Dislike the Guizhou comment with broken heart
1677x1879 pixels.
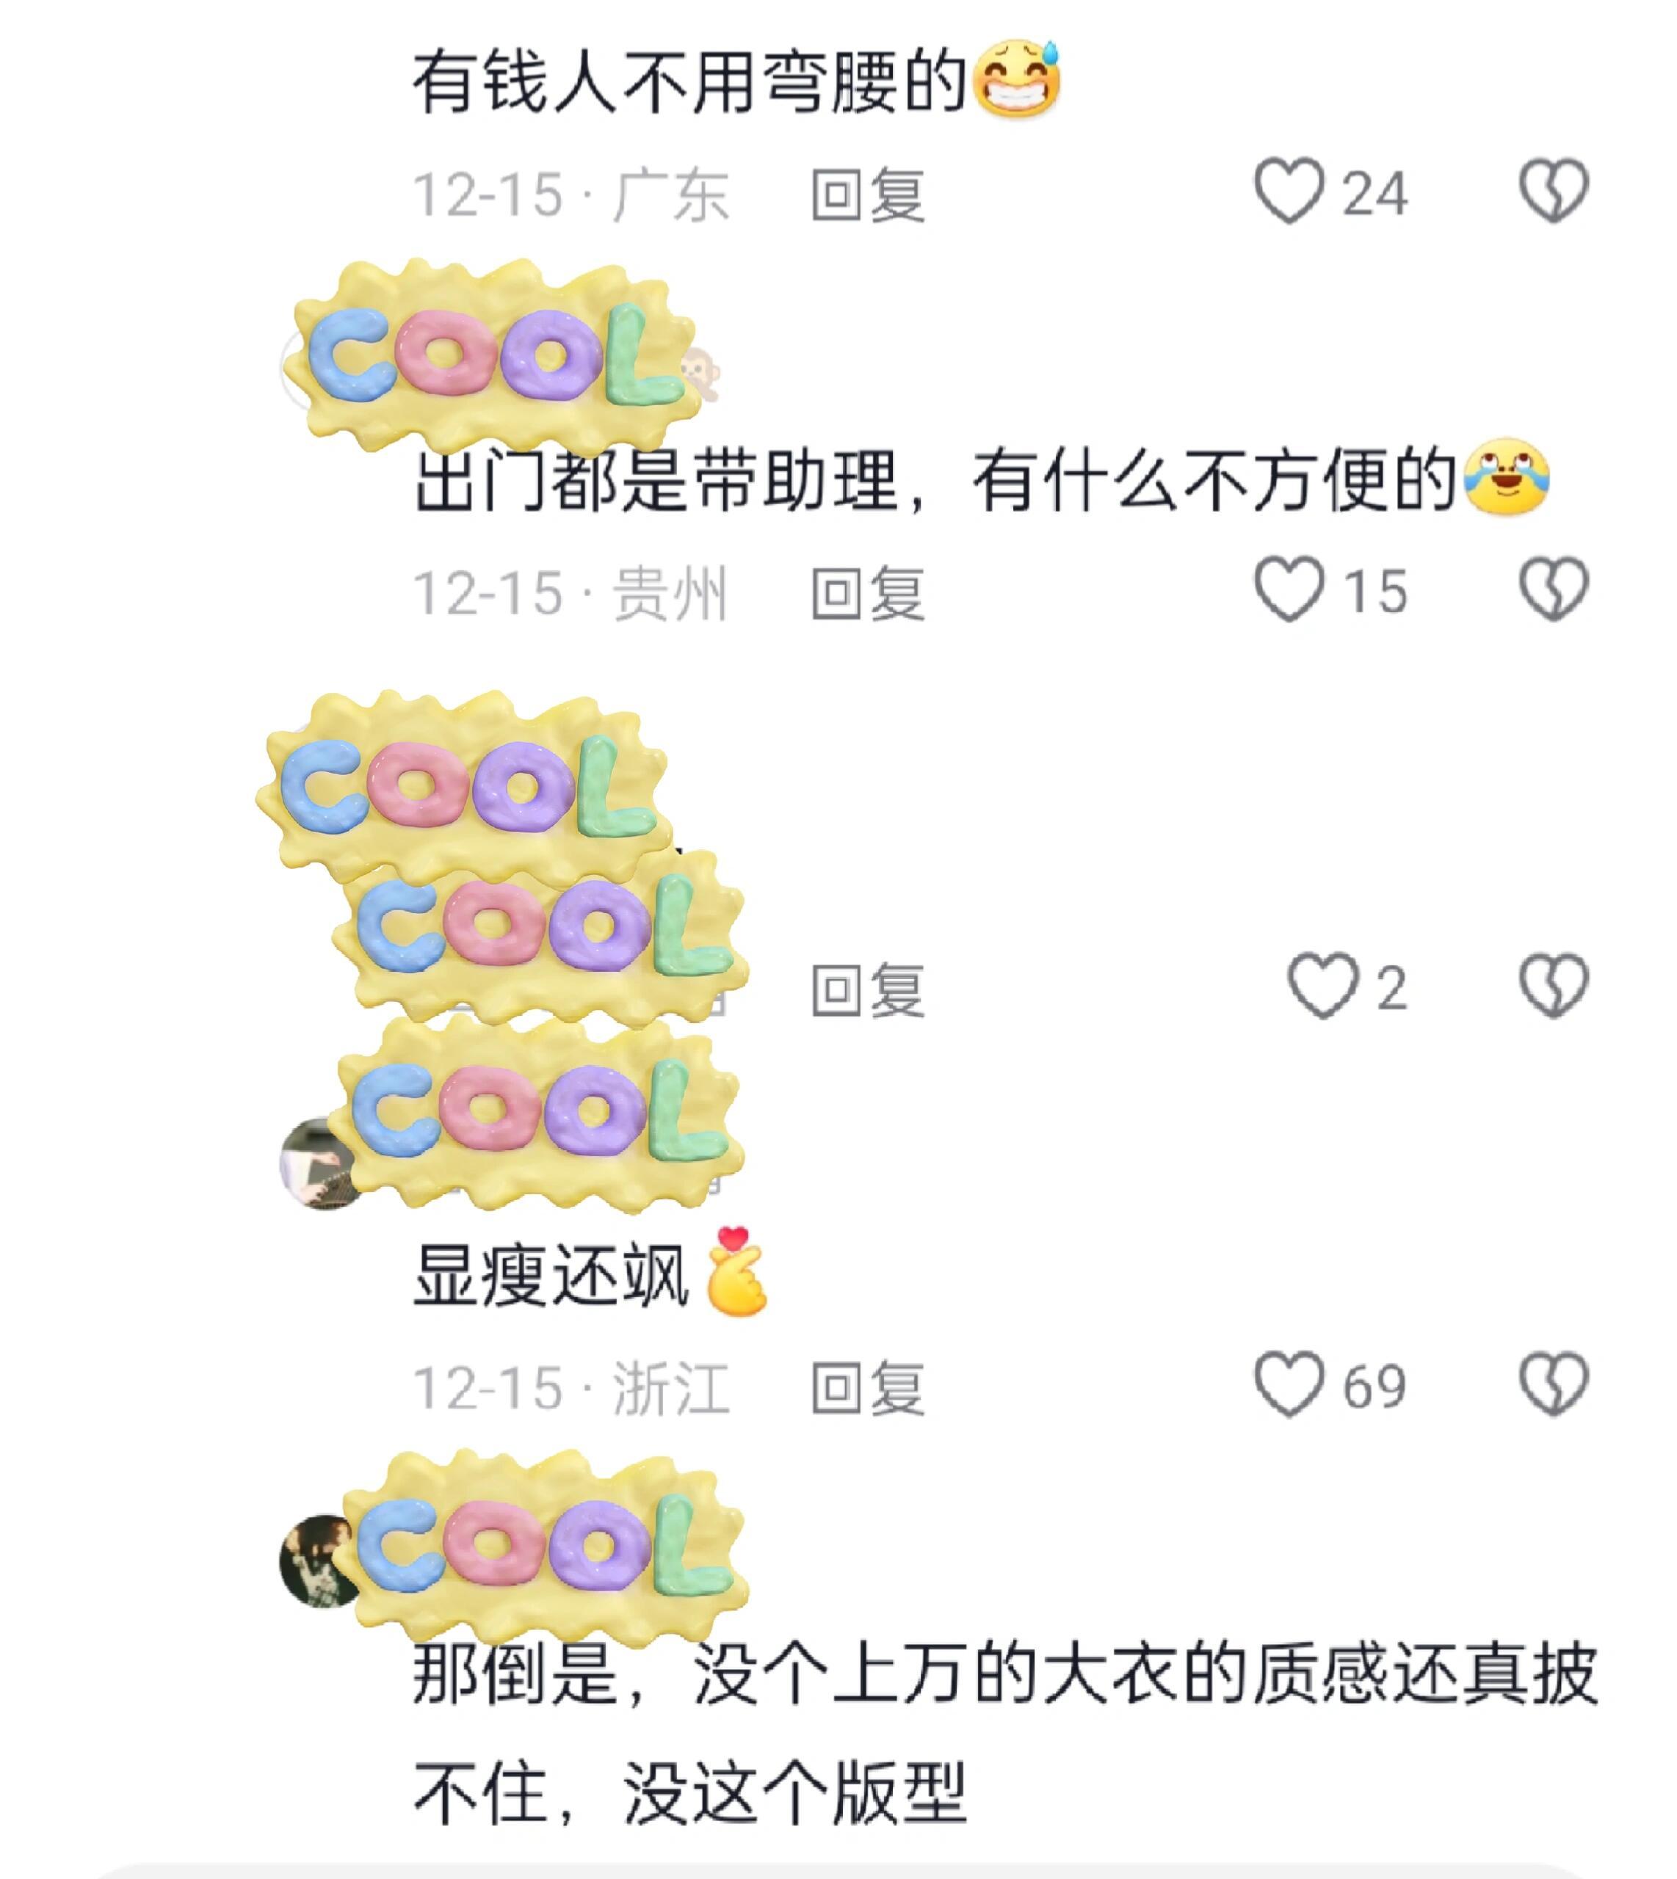coord(1554,589)
